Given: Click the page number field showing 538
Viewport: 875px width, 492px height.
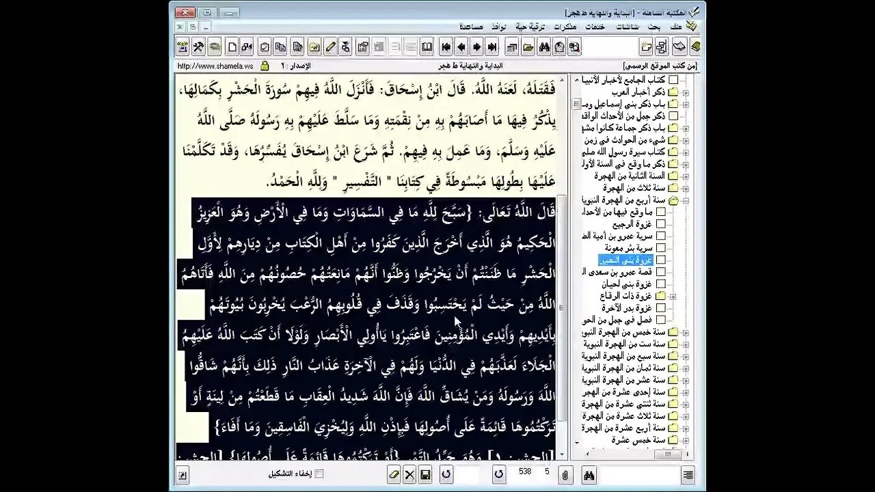Looking at the screenshot, I should [525, 471].
